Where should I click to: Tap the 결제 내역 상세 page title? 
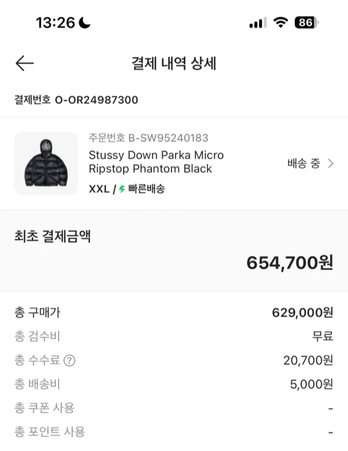coord(173,64)
